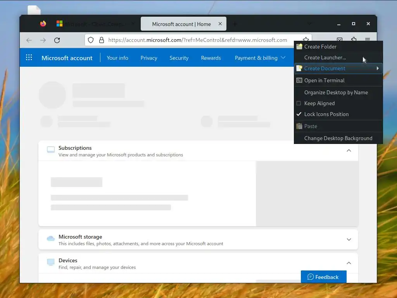
Task: Click the Devices heading text
Action: pos(68,260)
